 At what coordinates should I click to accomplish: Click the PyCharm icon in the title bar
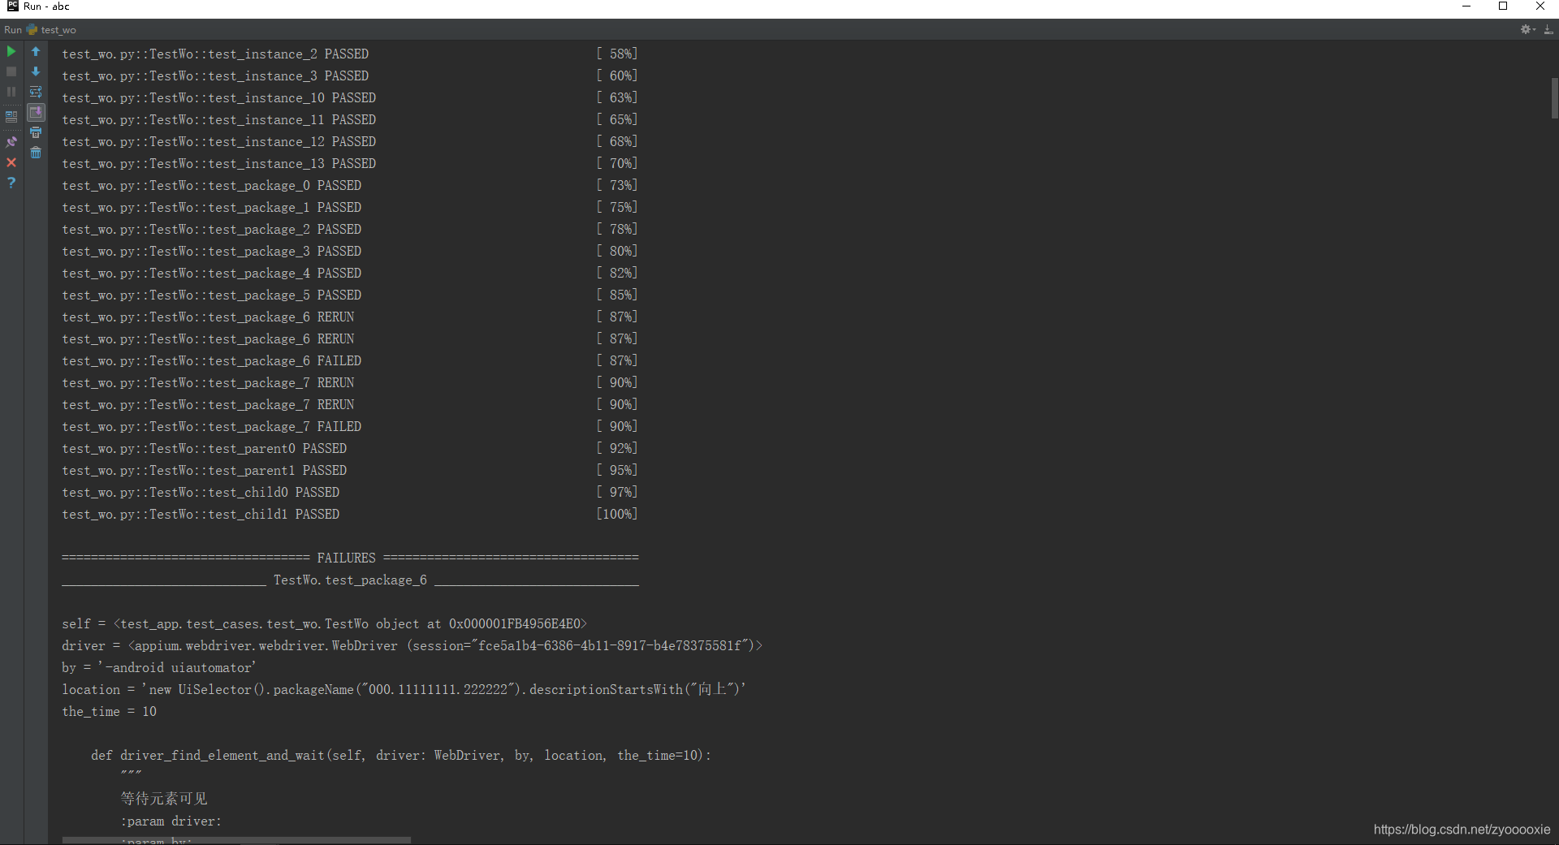pyautogui.click(x=12, y=6)
